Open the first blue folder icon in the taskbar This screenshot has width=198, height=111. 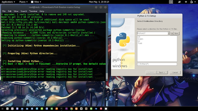pos(22,109)
